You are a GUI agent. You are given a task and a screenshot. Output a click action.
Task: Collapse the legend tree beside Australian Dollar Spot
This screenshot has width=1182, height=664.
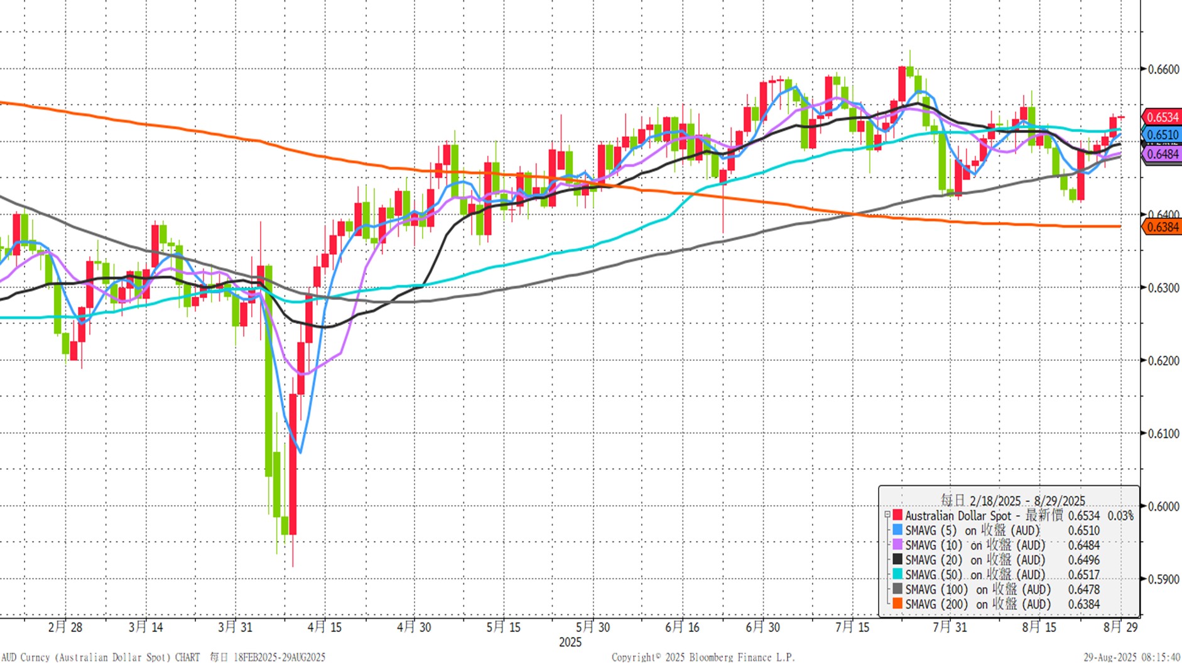(887, 515)
